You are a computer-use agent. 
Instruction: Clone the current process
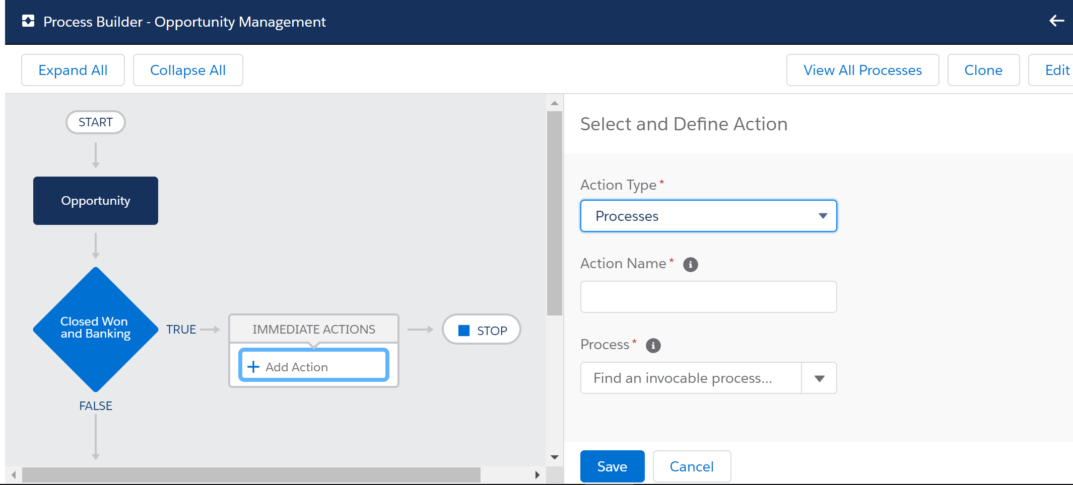983,70
